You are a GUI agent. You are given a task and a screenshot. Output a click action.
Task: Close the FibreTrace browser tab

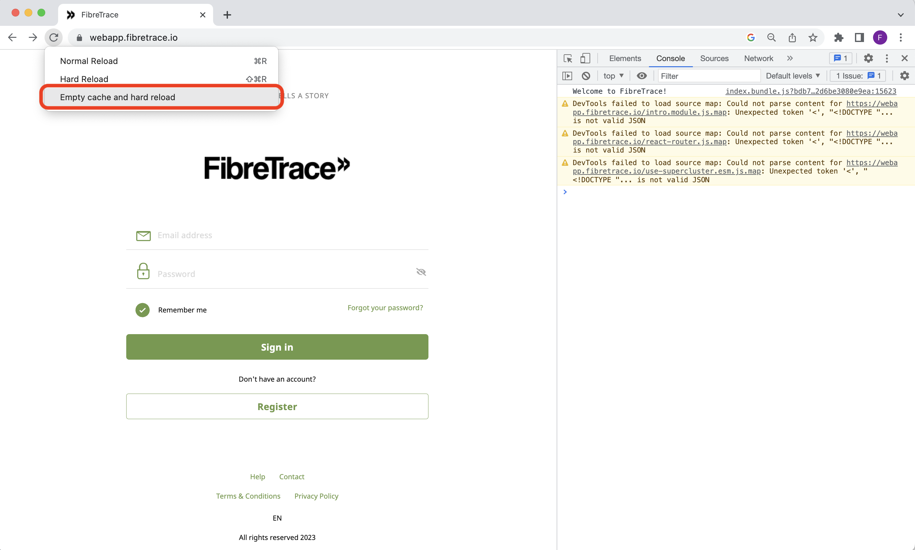pyautogui.click(x=202, y=15)
